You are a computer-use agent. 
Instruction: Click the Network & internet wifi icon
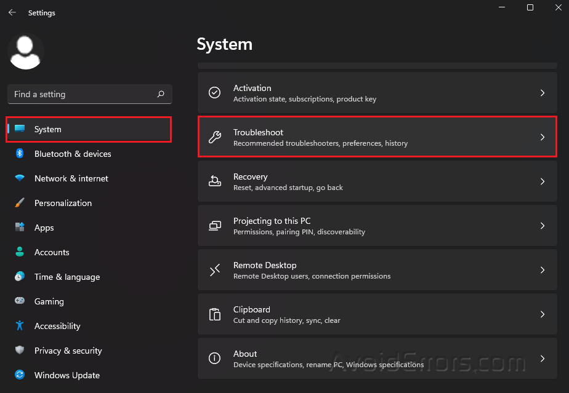[20, 178]
